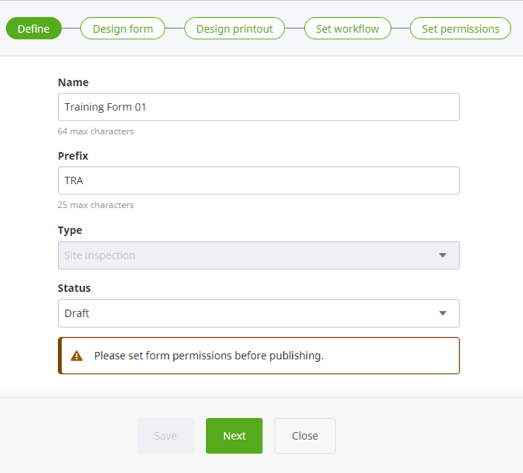The image size is (523, 473).
Task: Go to the Define step
Action: coord(34,28)
